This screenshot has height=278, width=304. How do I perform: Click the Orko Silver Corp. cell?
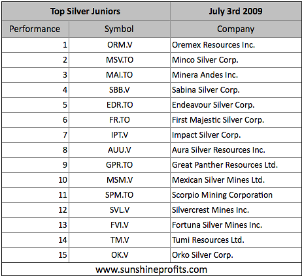[x=236, y=255]
